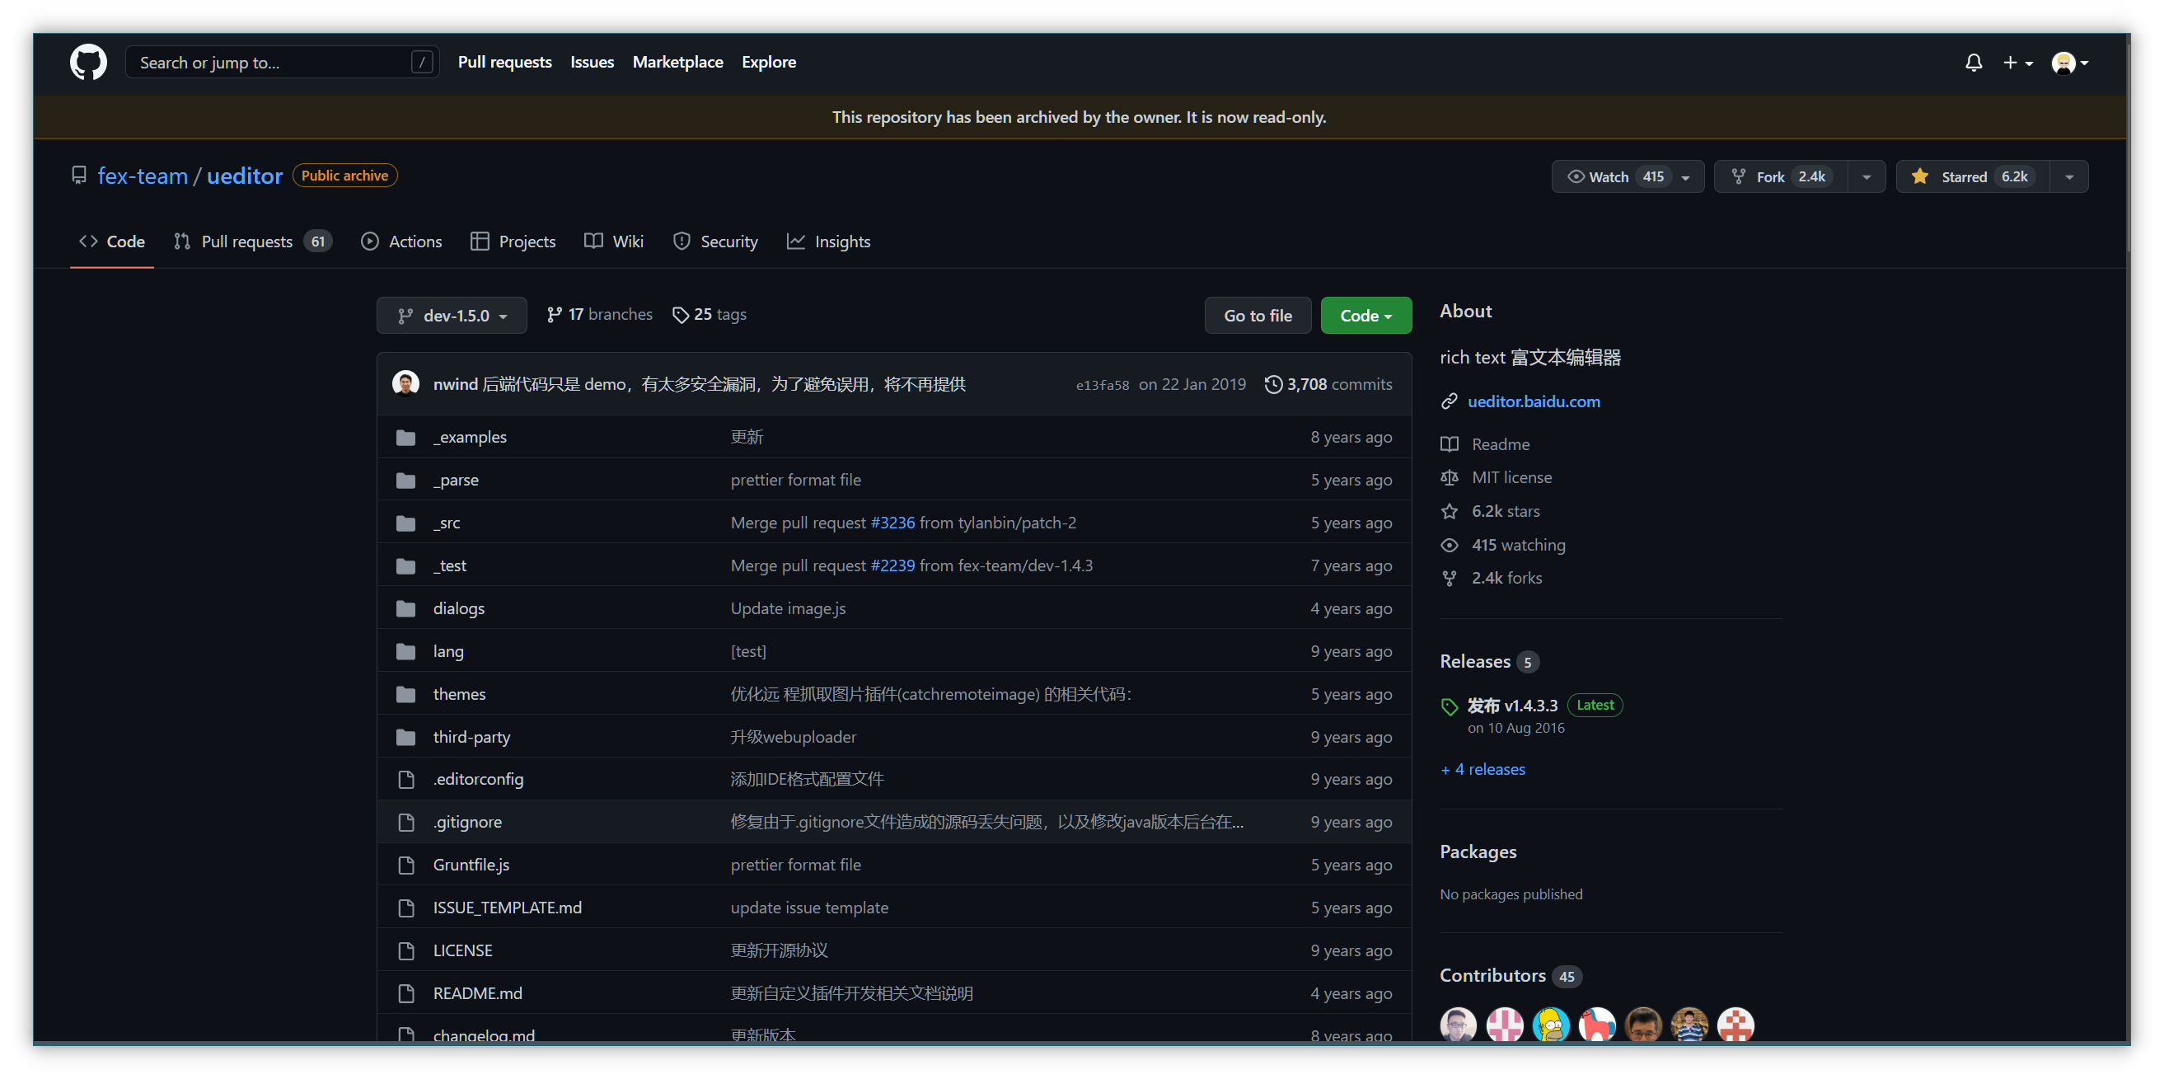Select the repository Pull requests tab
2164x1079 pixels.
[253, 242]
